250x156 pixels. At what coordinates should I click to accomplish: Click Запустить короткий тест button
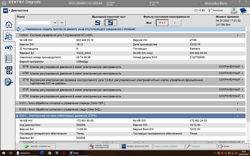(x=40, y=146)
